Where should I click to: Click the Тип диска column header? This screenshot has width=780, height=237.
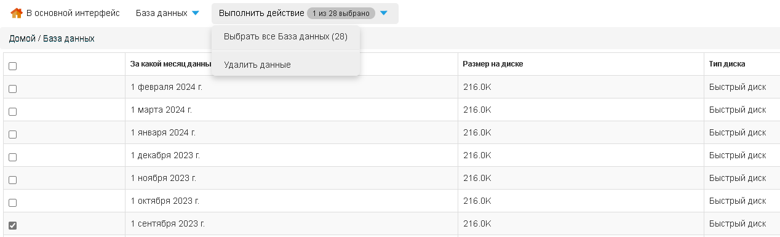click(x=727, y=64)
